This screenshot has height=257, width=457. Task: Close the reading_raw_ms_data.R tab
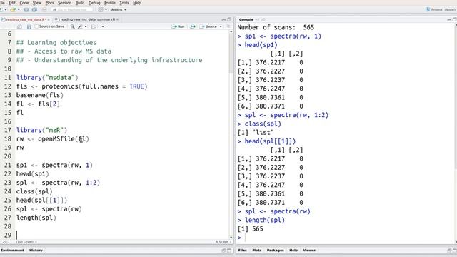pos(49,19)
